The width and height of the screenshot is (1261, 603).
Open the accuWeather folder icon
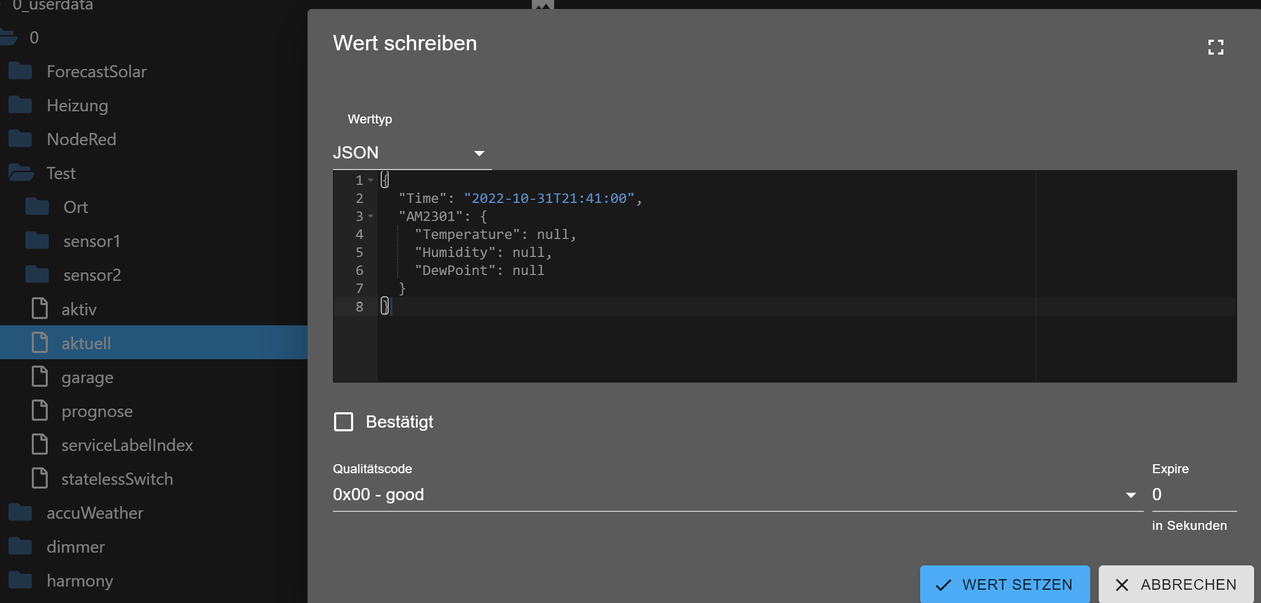[21, 512]
